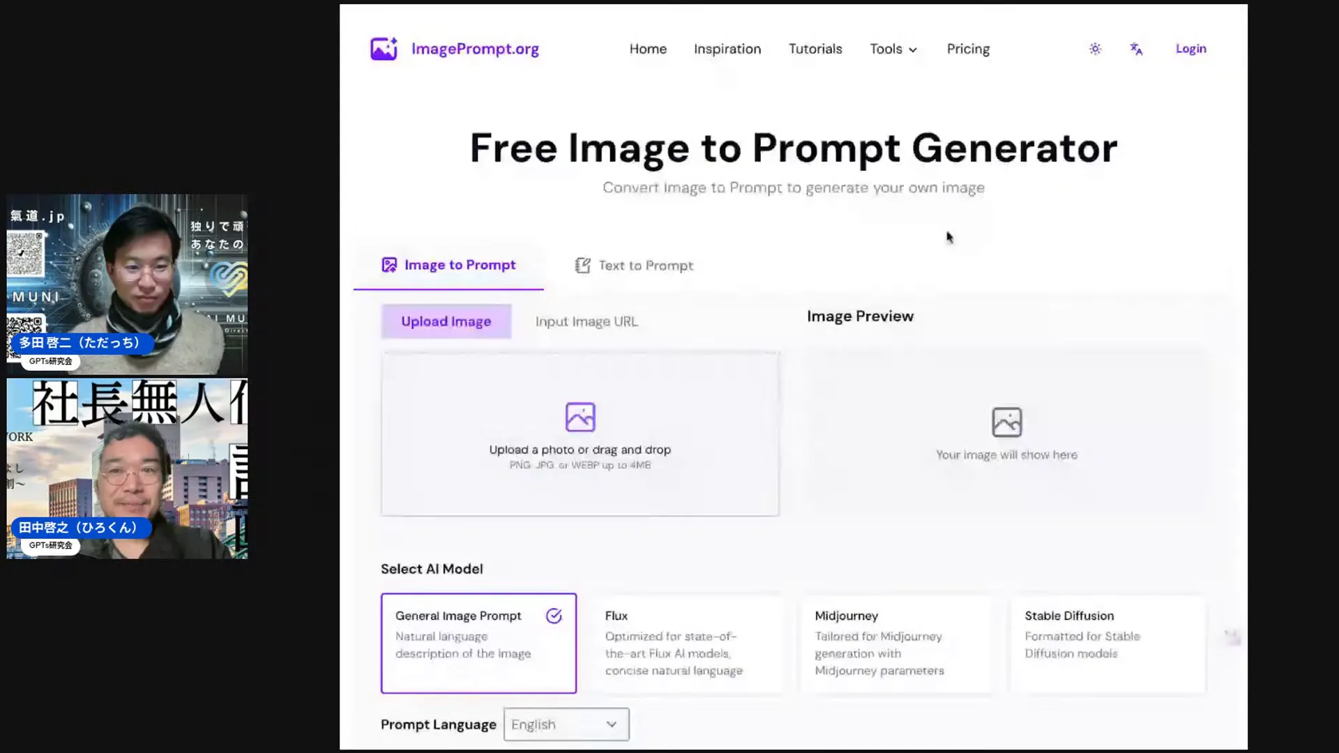The width and height of the screenshot is (1339, 753).
Task: Click the language/translate icon in navbar
Action: [1136, 49]
